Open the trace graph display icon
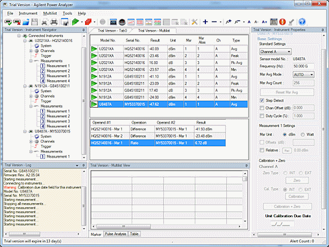The width and height of the screenshot is (329, 247). [x=131, y=22]
